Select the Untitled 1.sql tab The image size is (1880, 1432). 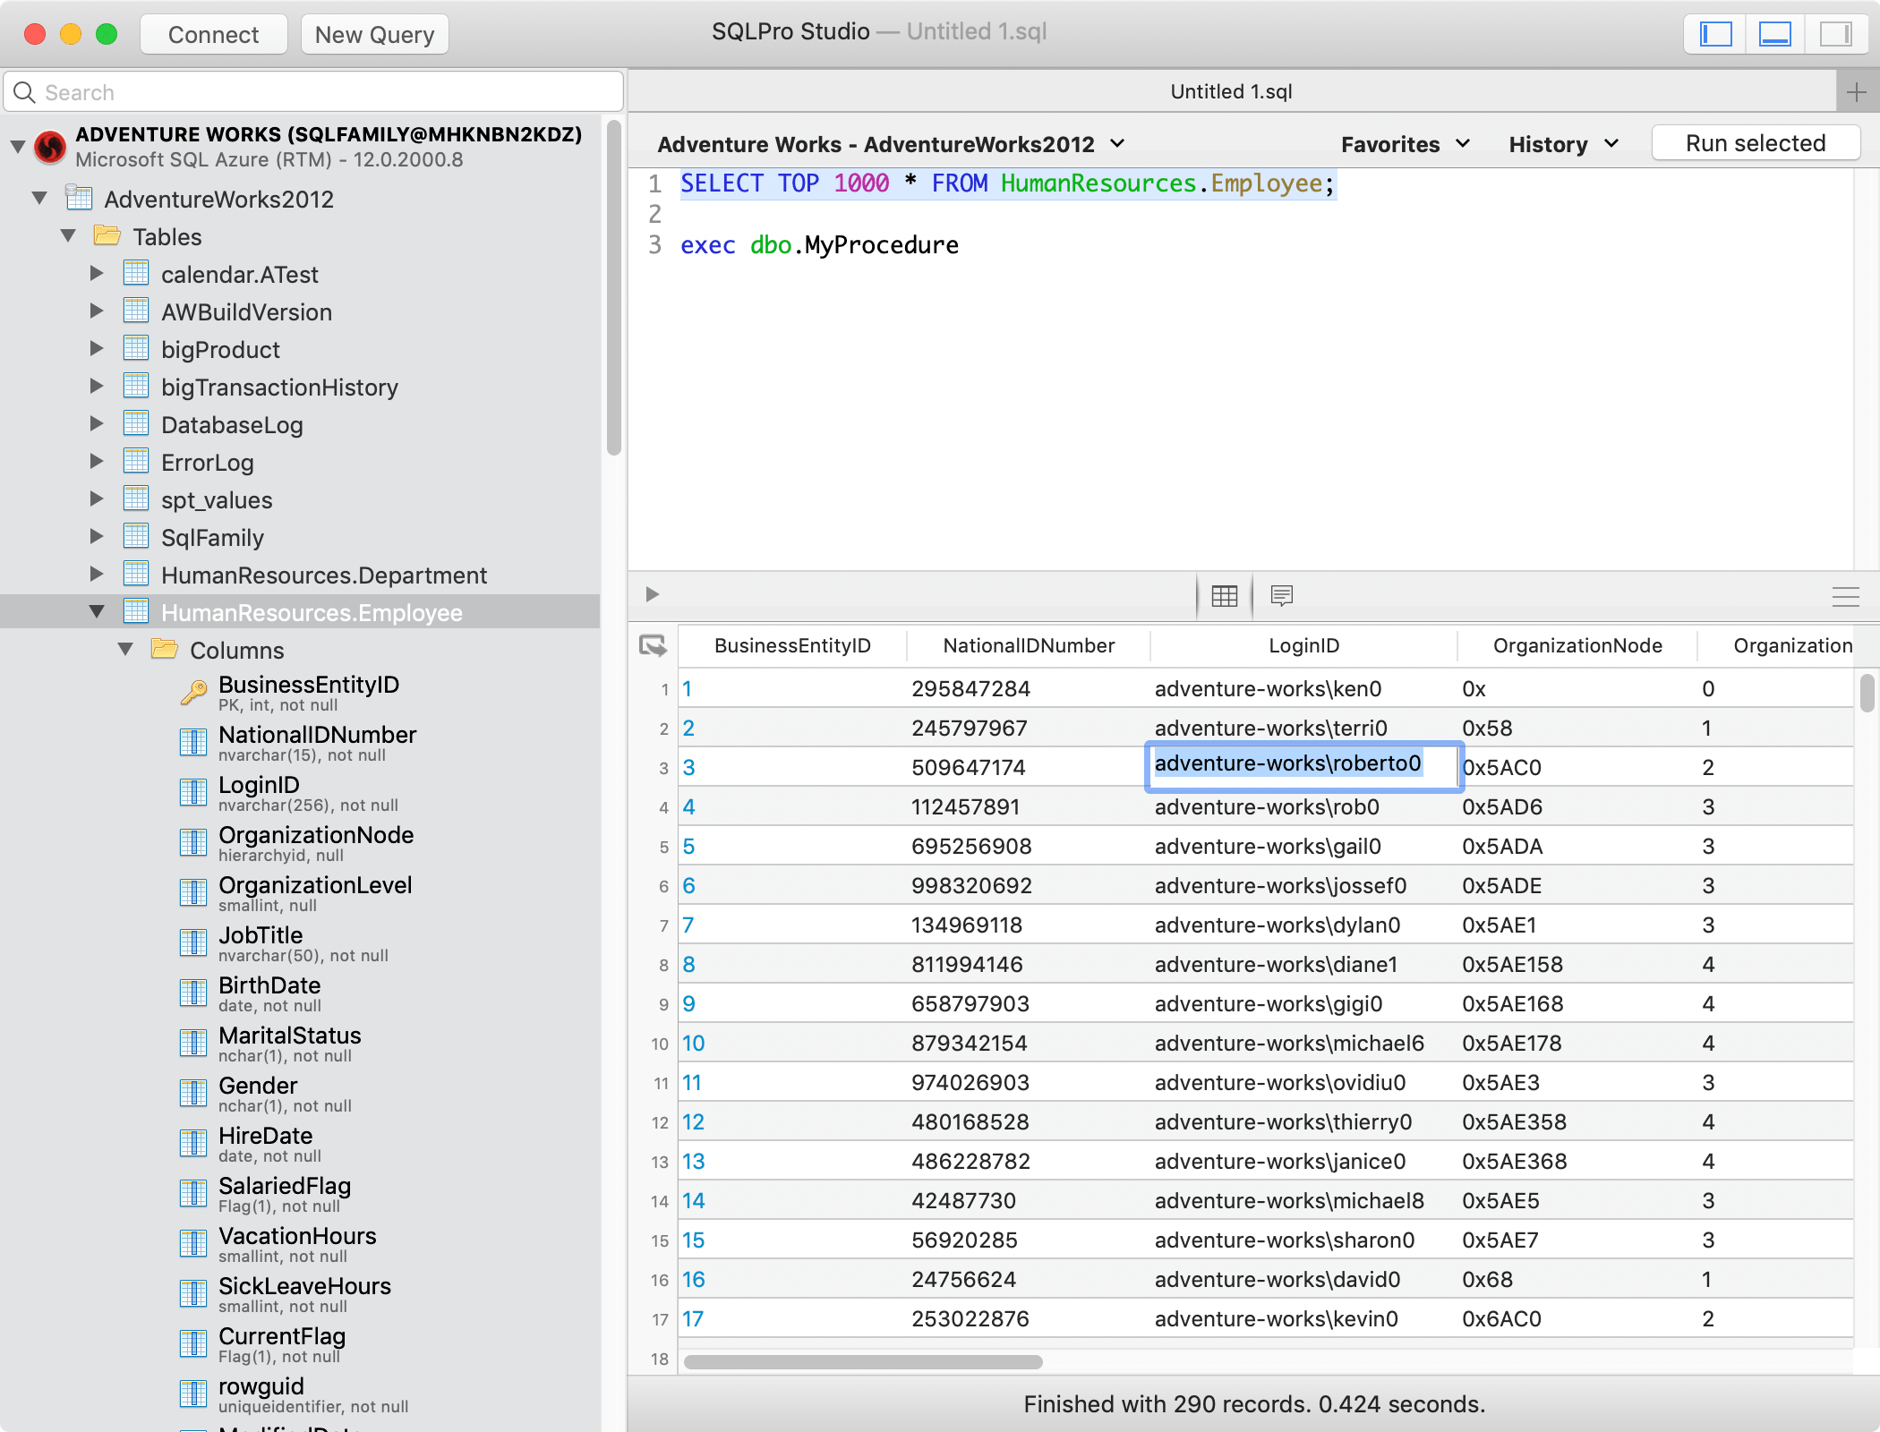coord(1232,90)
